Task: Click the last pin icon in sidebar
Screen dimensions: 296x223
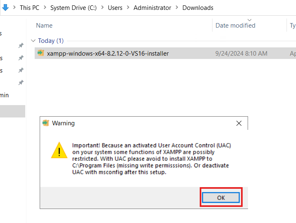Action: [21, 82]
